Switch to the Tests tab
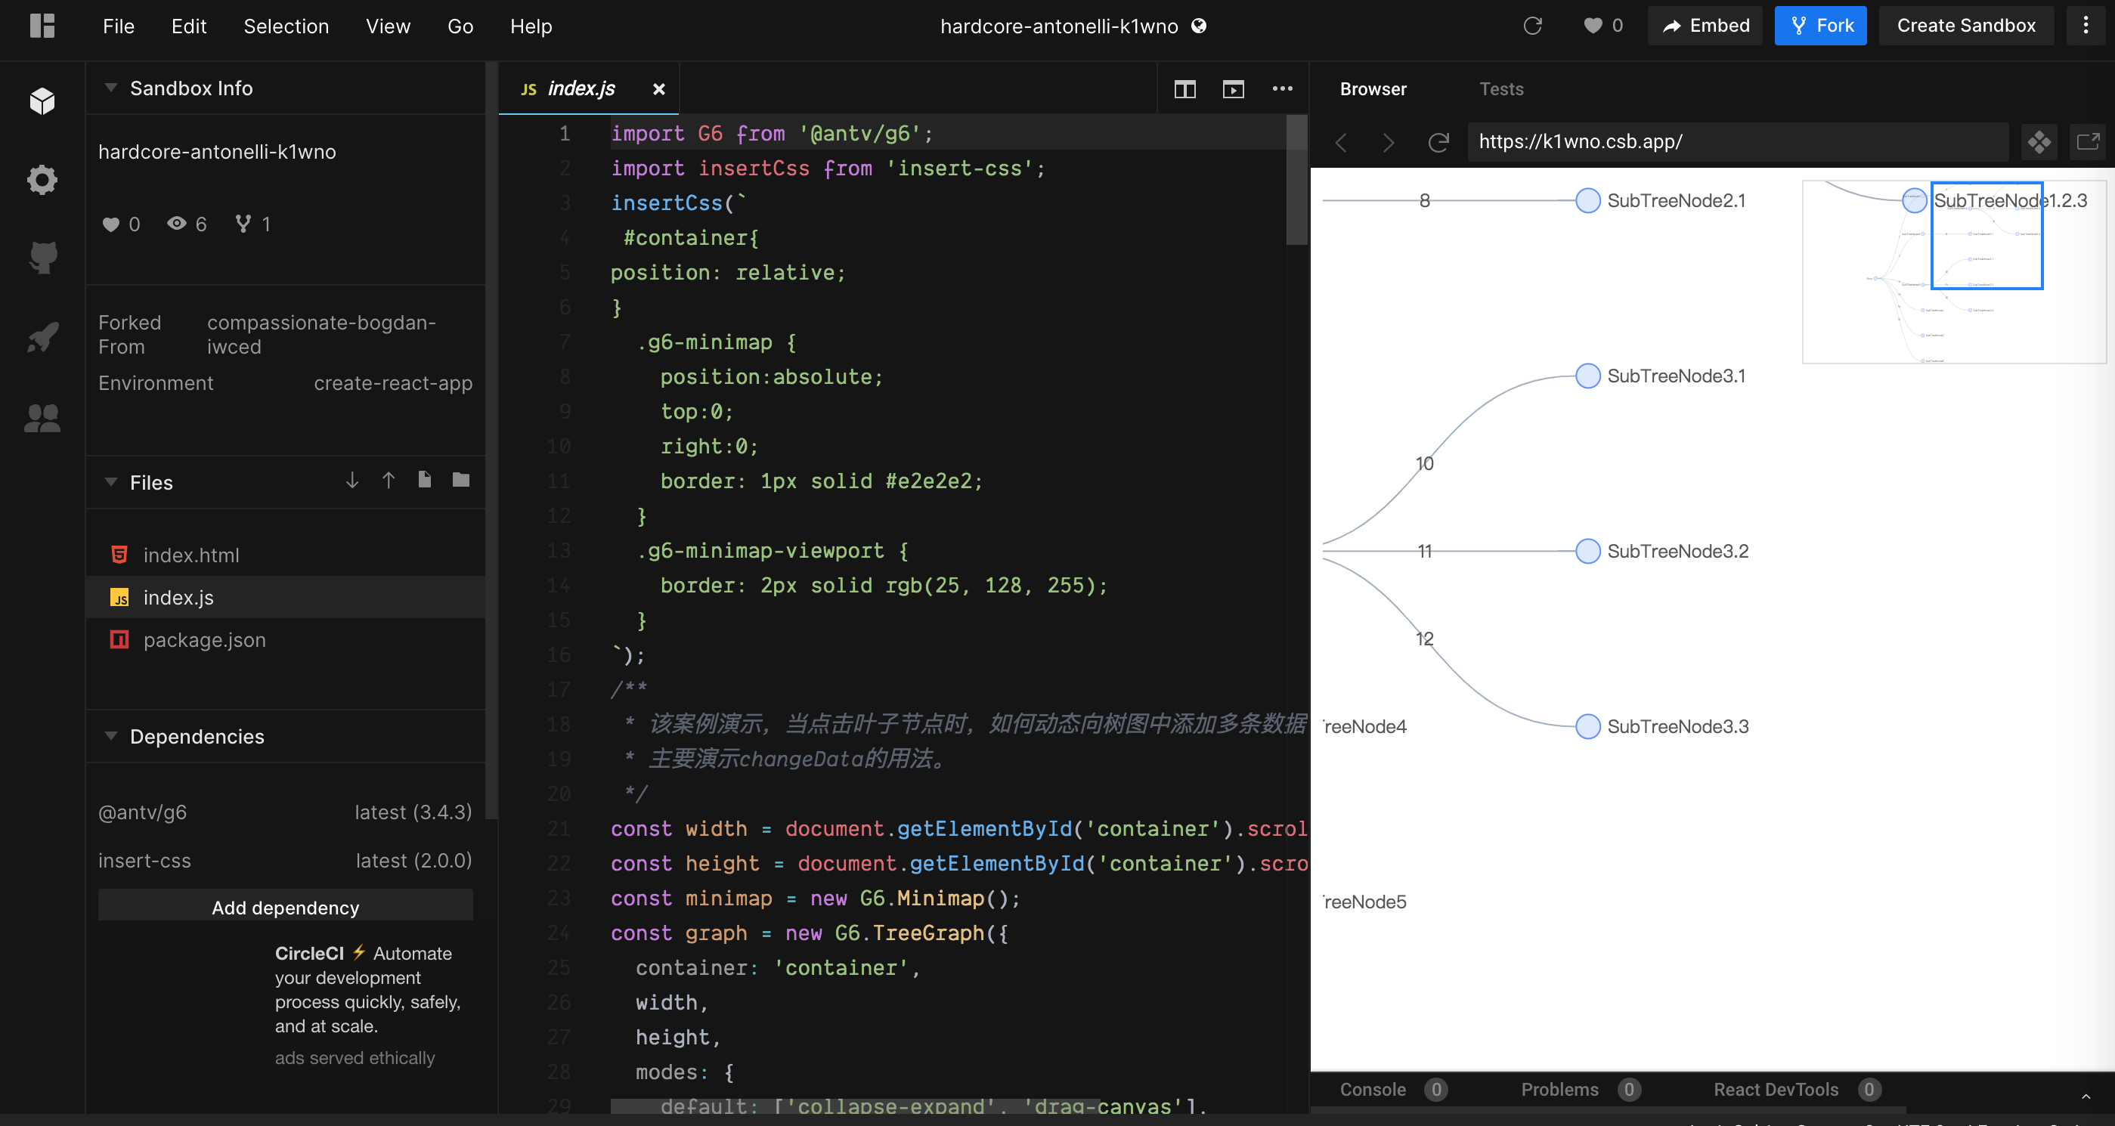The width and height of the screenshot is (2115, 1126). pyautogui.click(x=1502, y=88)
